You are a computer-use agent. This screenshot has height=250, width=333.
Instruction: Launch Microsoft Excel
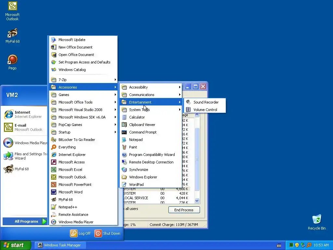coord(83,170)
